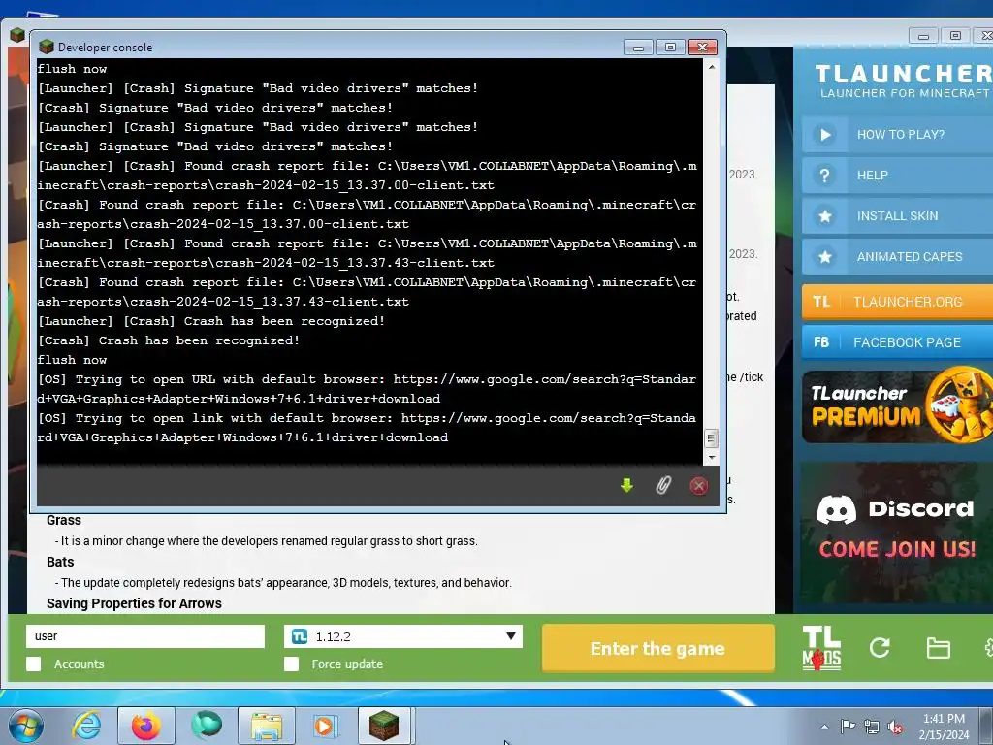
Task: Click the red kill-process icon in console
Action: point(698,486)
